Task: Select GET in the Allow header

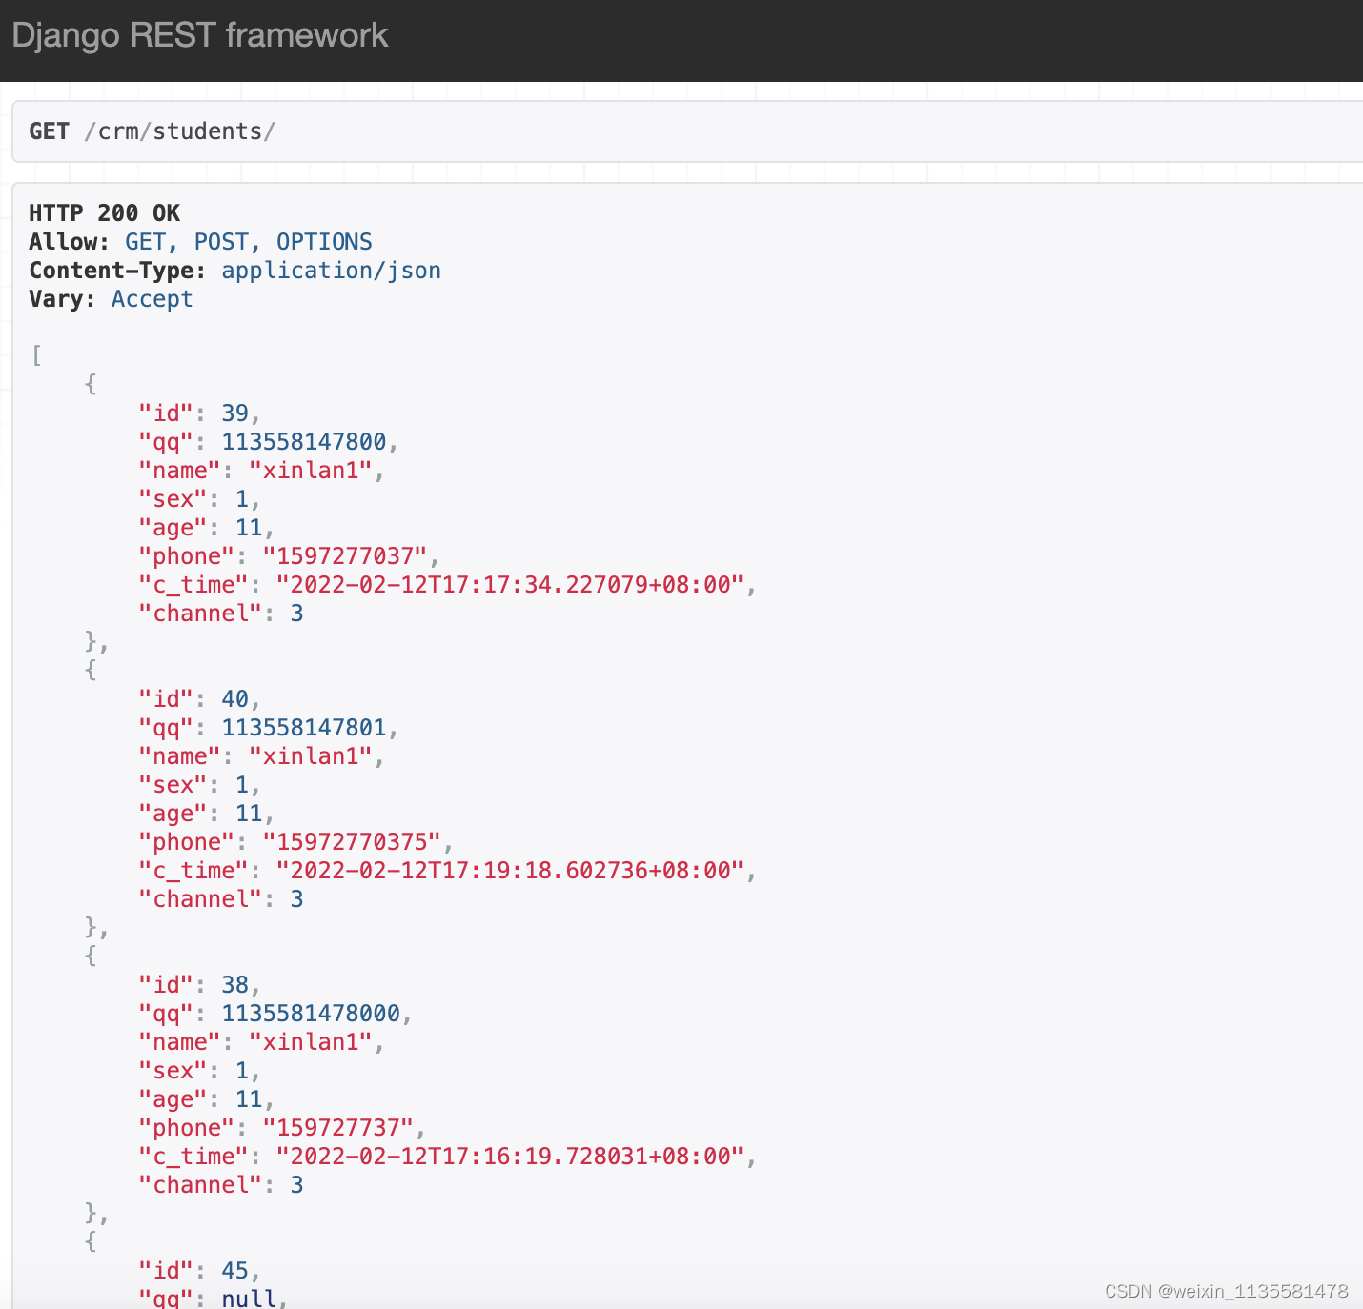Action: point(144,241)
